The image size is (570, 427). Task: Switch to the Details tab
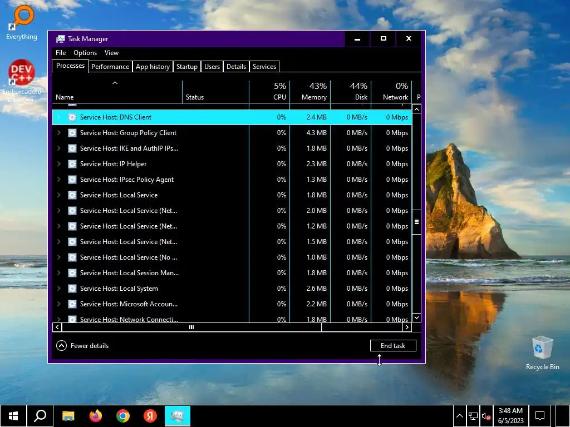pos(236,67)
